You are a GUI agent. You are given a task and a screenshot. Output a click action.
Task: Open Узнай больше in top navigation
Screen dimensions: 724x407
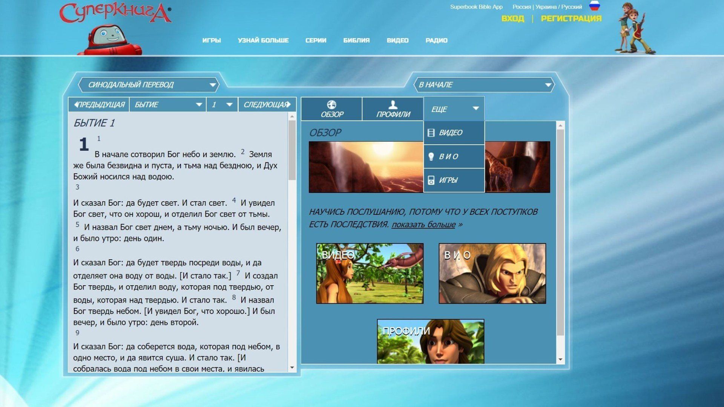pyautogui.click(x=263, y=40)
